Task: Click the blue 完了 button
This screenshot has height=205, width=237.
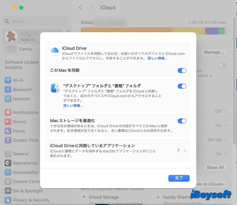Action: 179,178
